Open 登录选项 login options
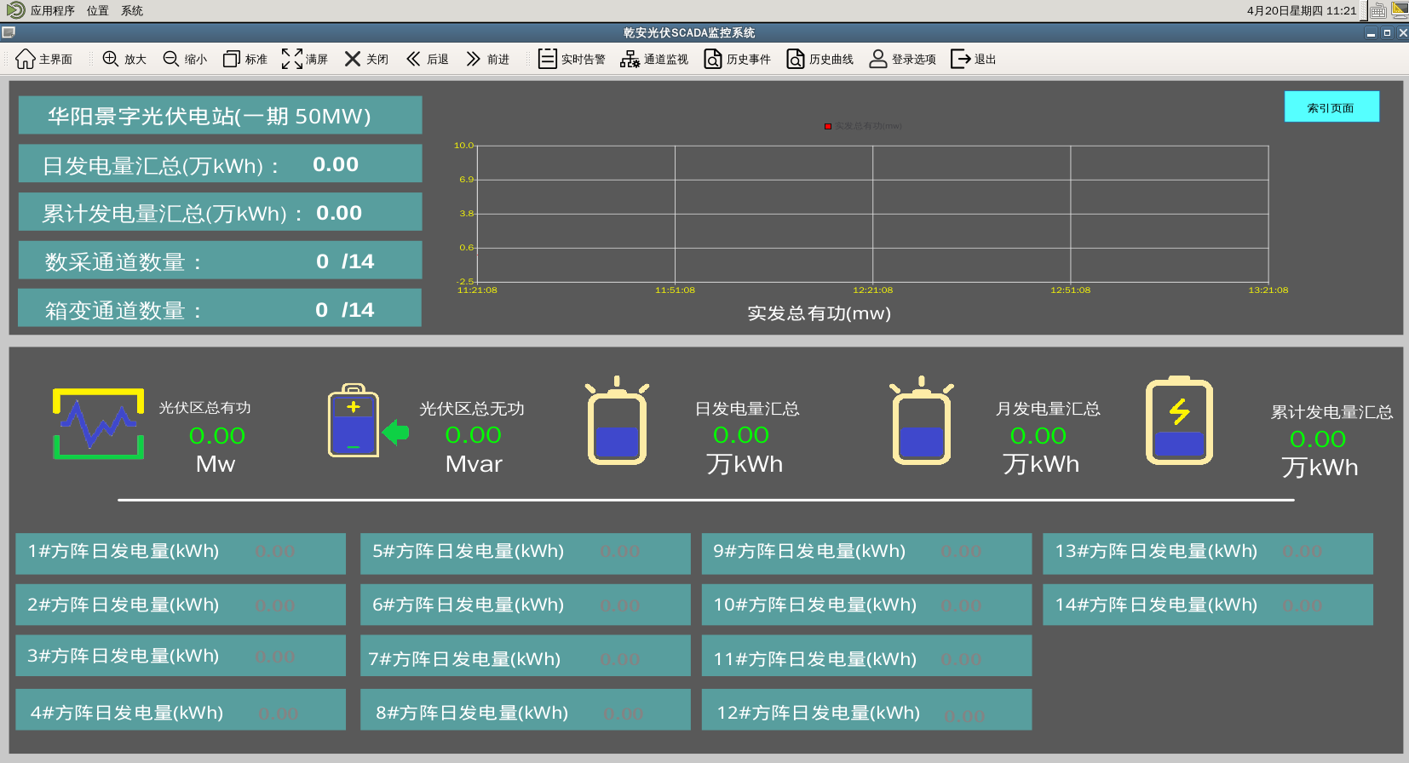 [902, 59]
